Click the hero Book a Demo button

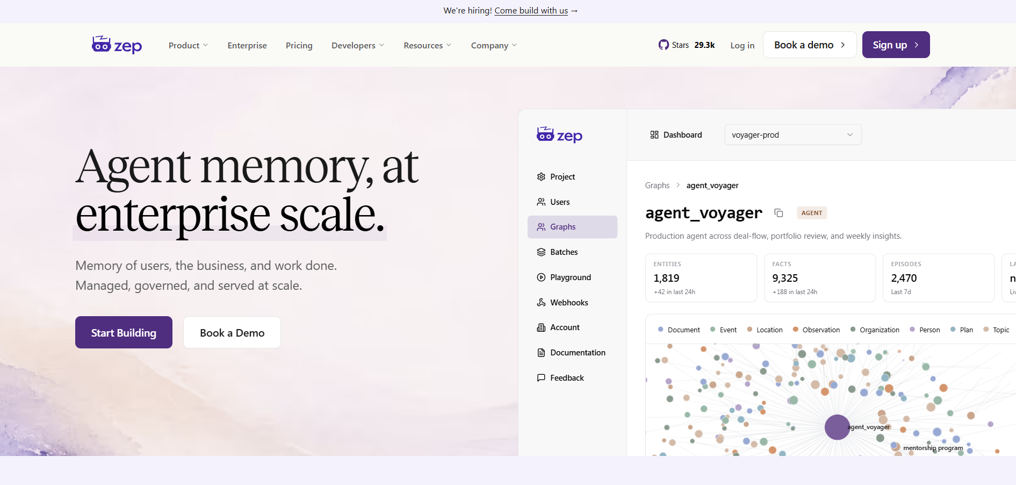pyautogui.click(x=232, y=332)
